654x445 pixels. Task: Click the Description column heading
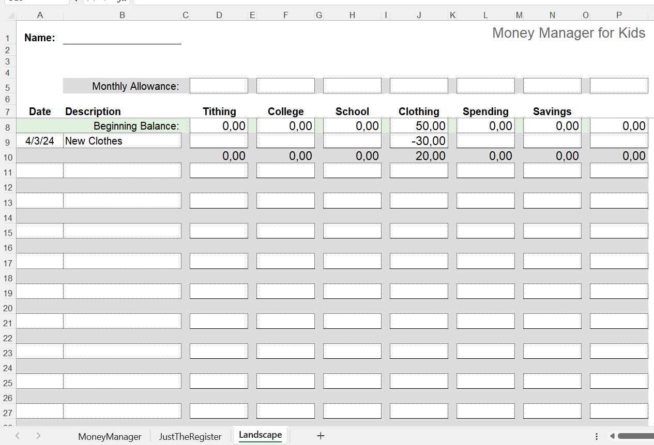point(93,112)
